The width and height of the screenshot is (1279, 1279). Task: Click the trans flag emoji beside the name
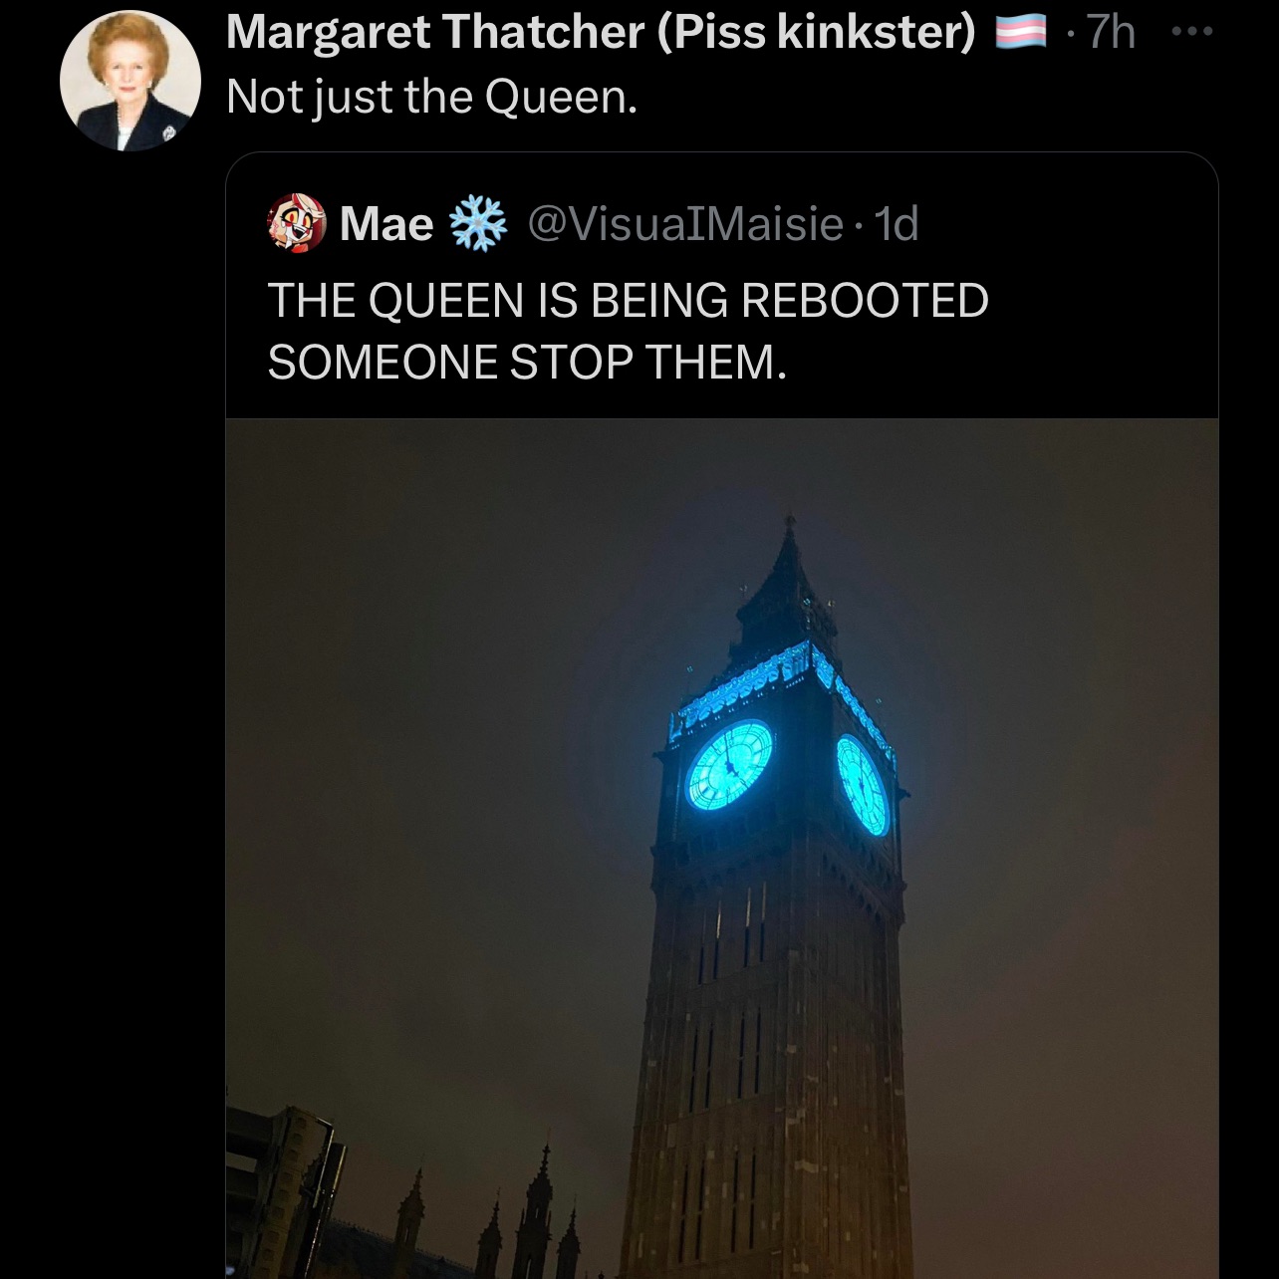tap(1021, 33)
